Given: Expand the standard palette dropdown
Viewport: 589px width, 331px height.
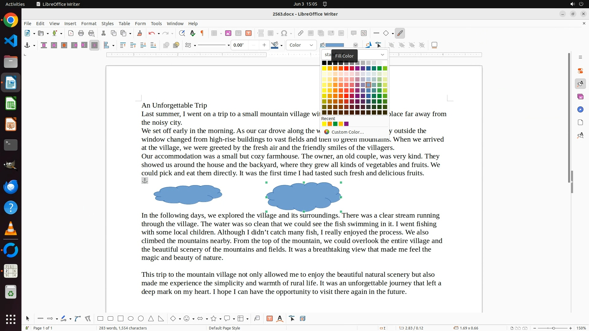Looking at the screenshot, I should pyautogui.click(x=382, y=55).
